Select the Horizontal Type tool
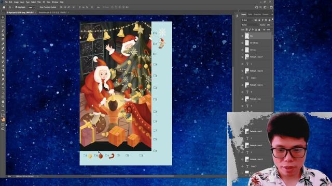Screen dimensions: 332x186 point(3,88)
